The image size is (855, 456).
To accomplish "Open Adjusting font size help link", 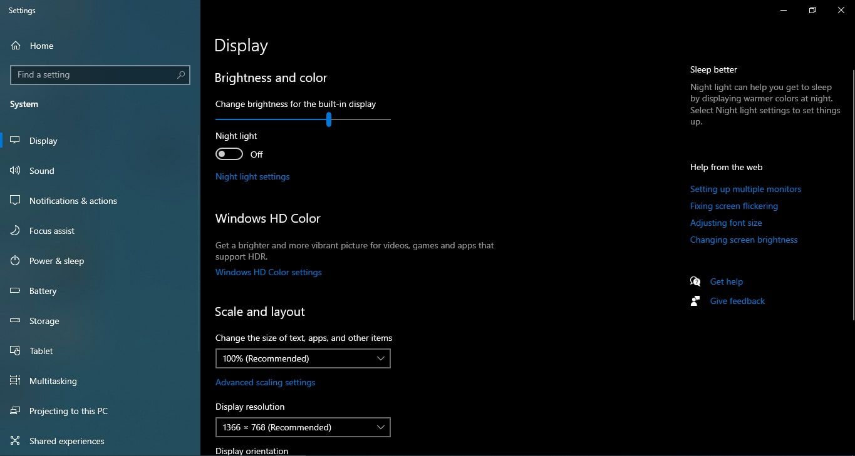I will (726, 223).
